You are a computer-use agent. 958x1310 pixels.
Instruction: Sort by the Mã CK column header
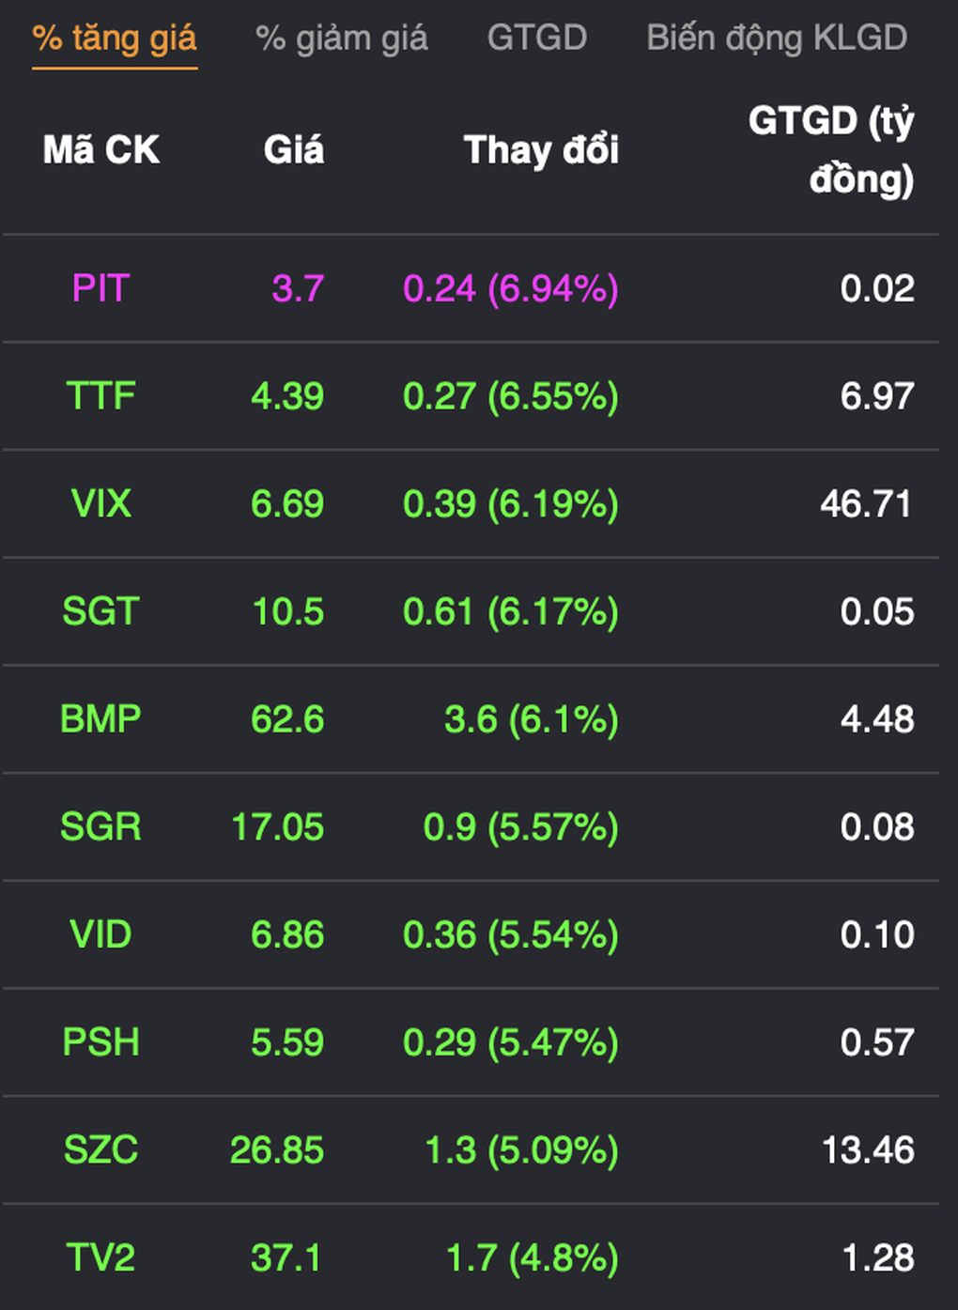point(101,150)
